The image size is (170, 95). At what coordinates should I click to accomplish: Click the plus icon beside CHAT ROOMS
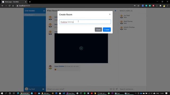pyautogui.click(x=44, y=11)
